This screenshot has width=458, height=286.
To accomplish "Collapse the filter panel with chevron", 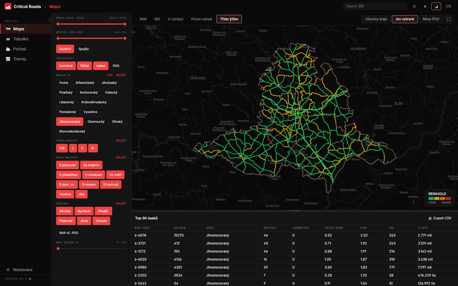I will [x=51, y=20].
